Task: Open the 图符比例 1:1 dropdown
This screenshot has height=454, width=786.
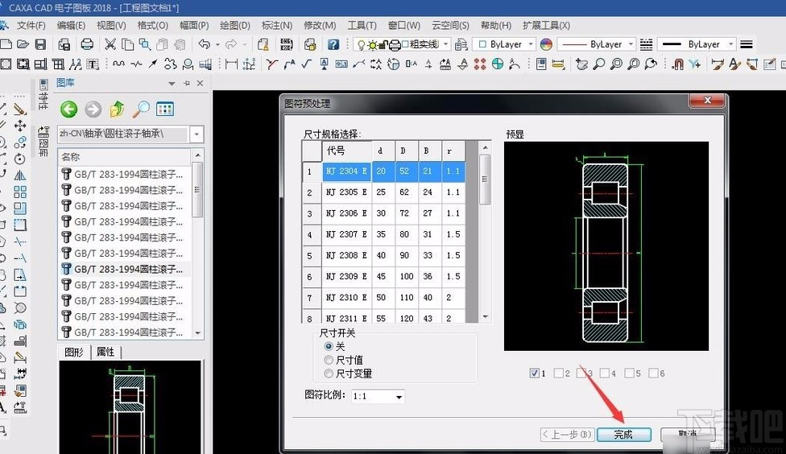Action: 399,397
